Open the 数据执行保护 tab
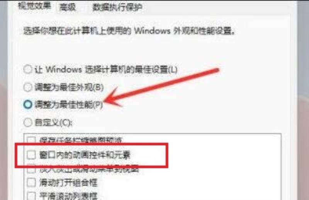 click(x=117, y=7)
